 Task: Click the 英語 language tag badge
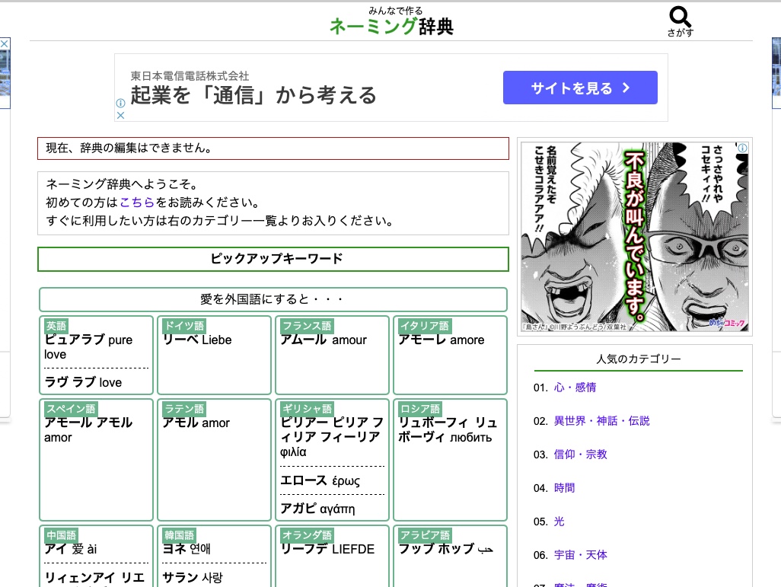pos(55,325)
